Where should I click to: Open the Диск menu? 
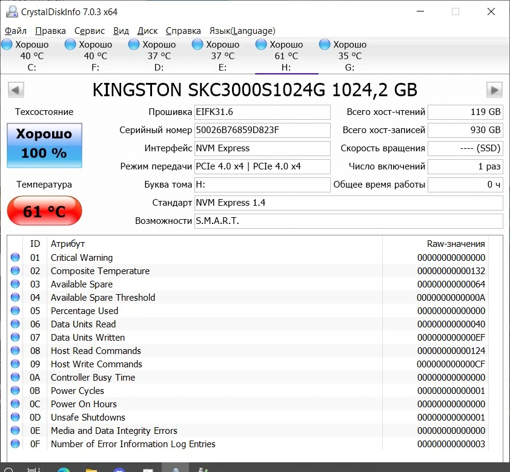point(147,31)
